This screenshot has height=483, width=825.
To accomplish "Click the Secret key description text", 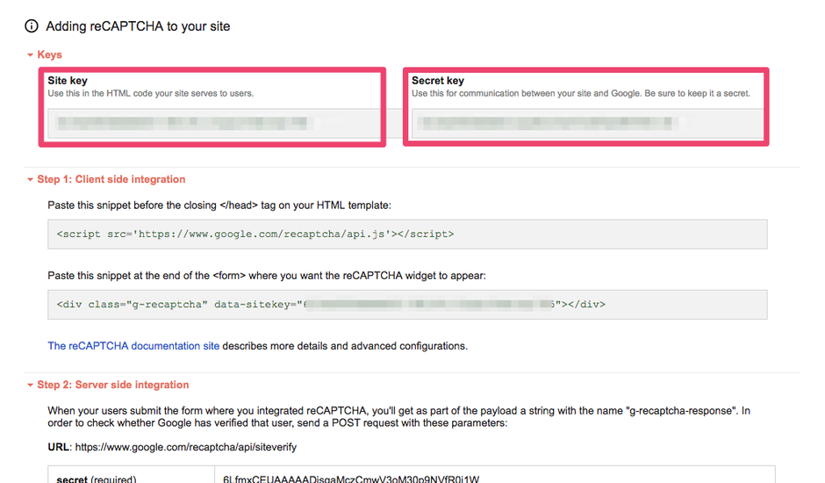I will click(580, 93).
